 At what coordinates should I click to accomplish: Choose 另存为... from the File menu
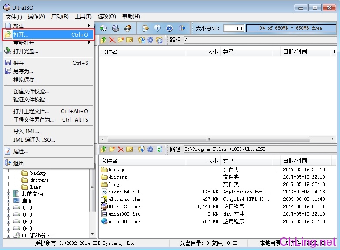point(49,71)
